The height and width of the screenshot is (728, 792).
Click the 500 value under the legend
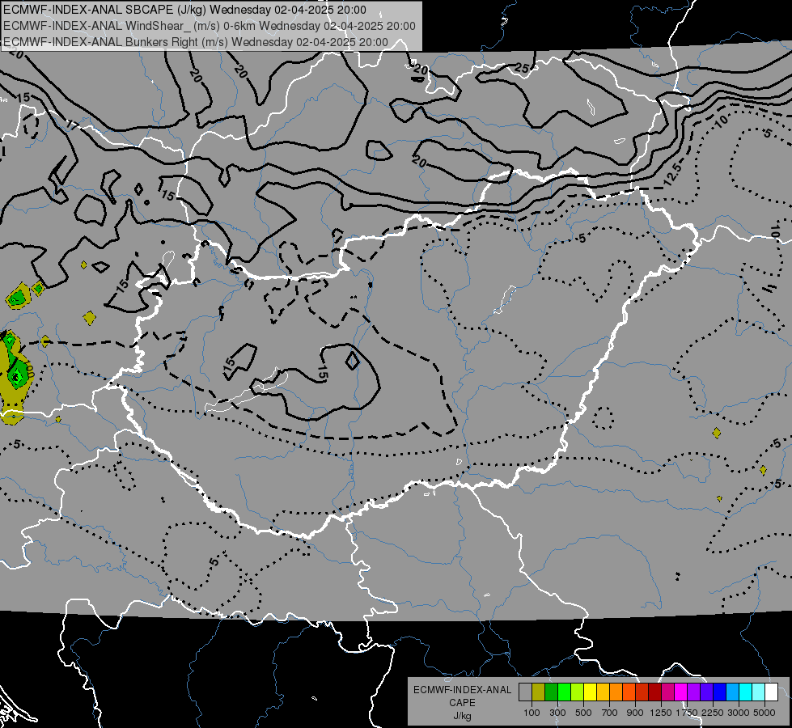(583, 713)
